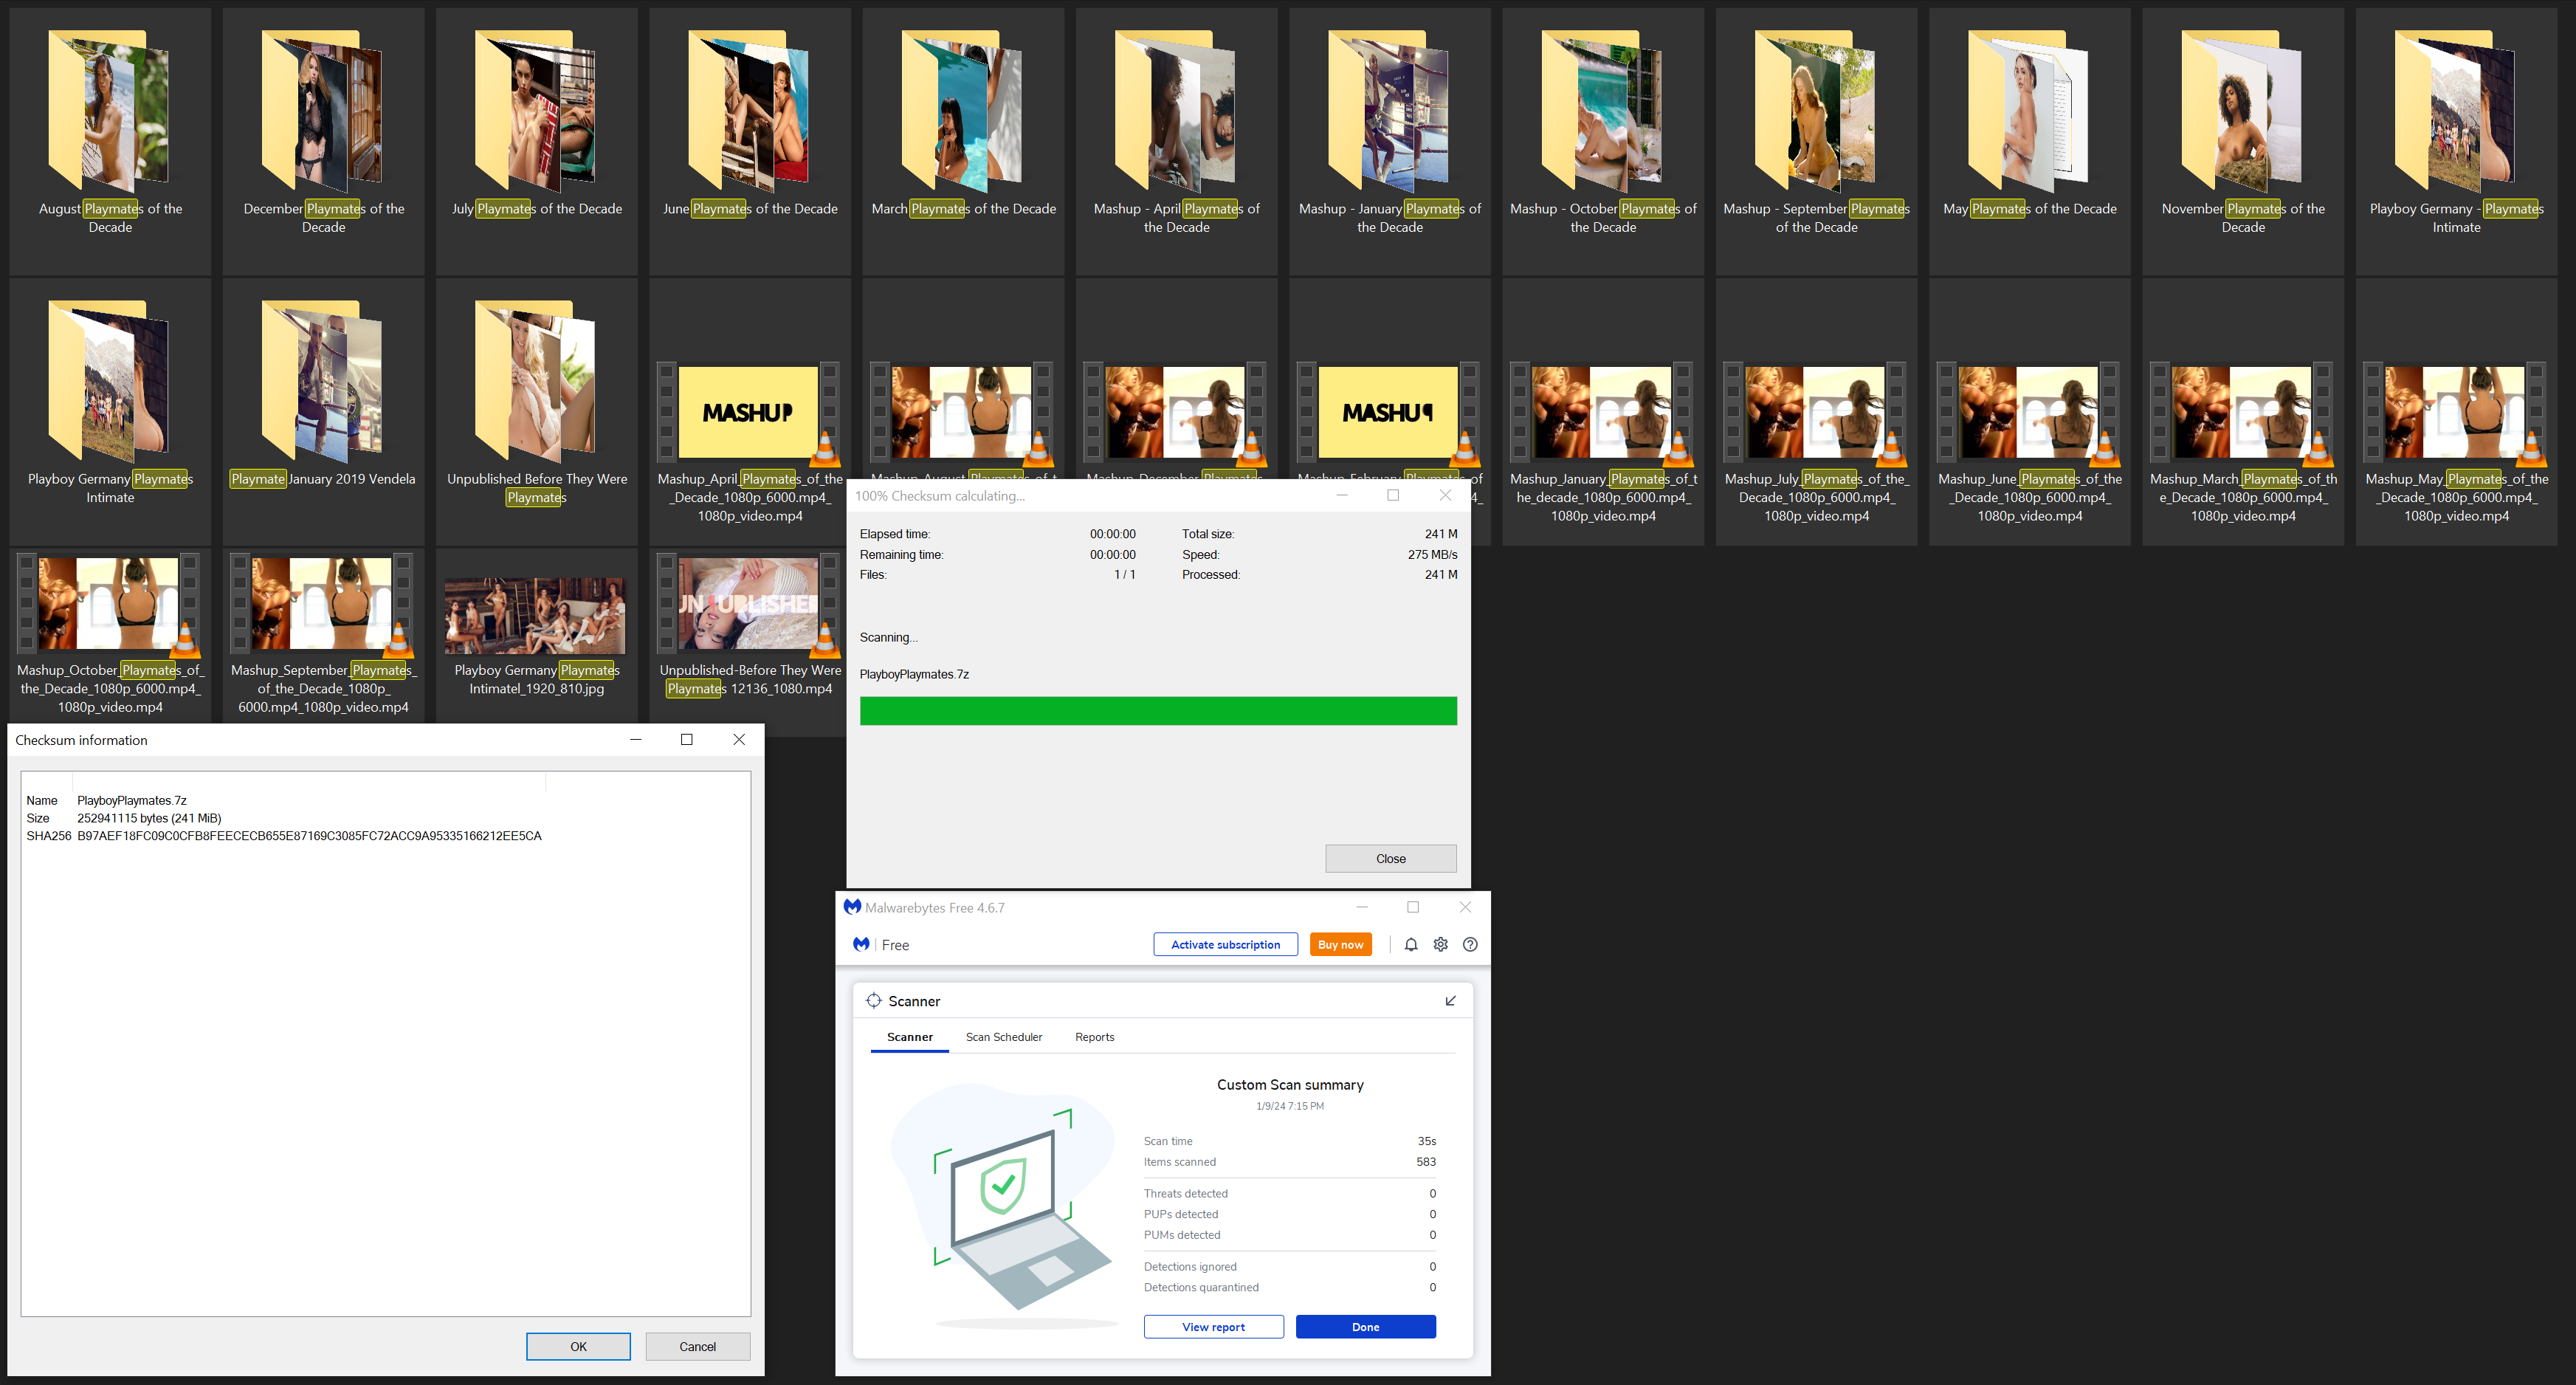This screenshot has width=2576, height=1385.
Task: Click View report in scan summary
Action: [1214, 1326]
